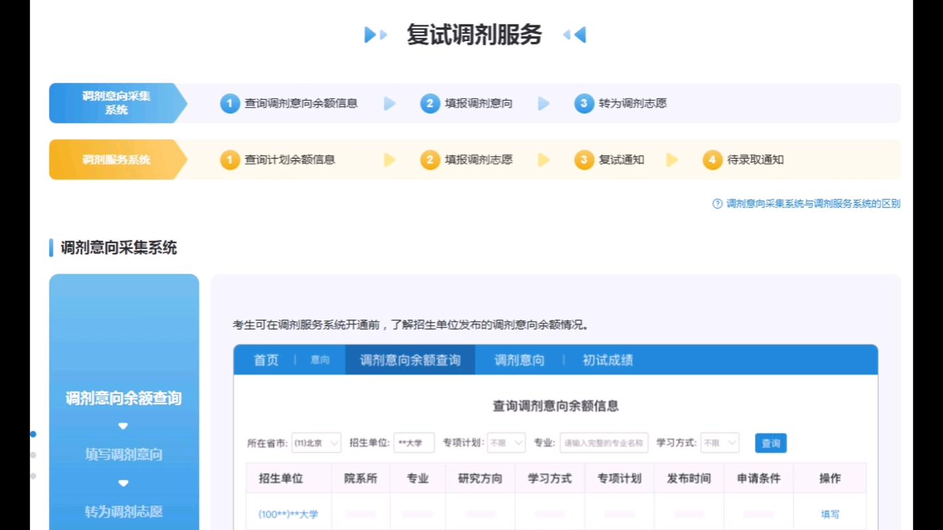Open the 专项计划 dropdown
Image resolution: width=943 pixels, height=530 pixels.
click(506, 443)
